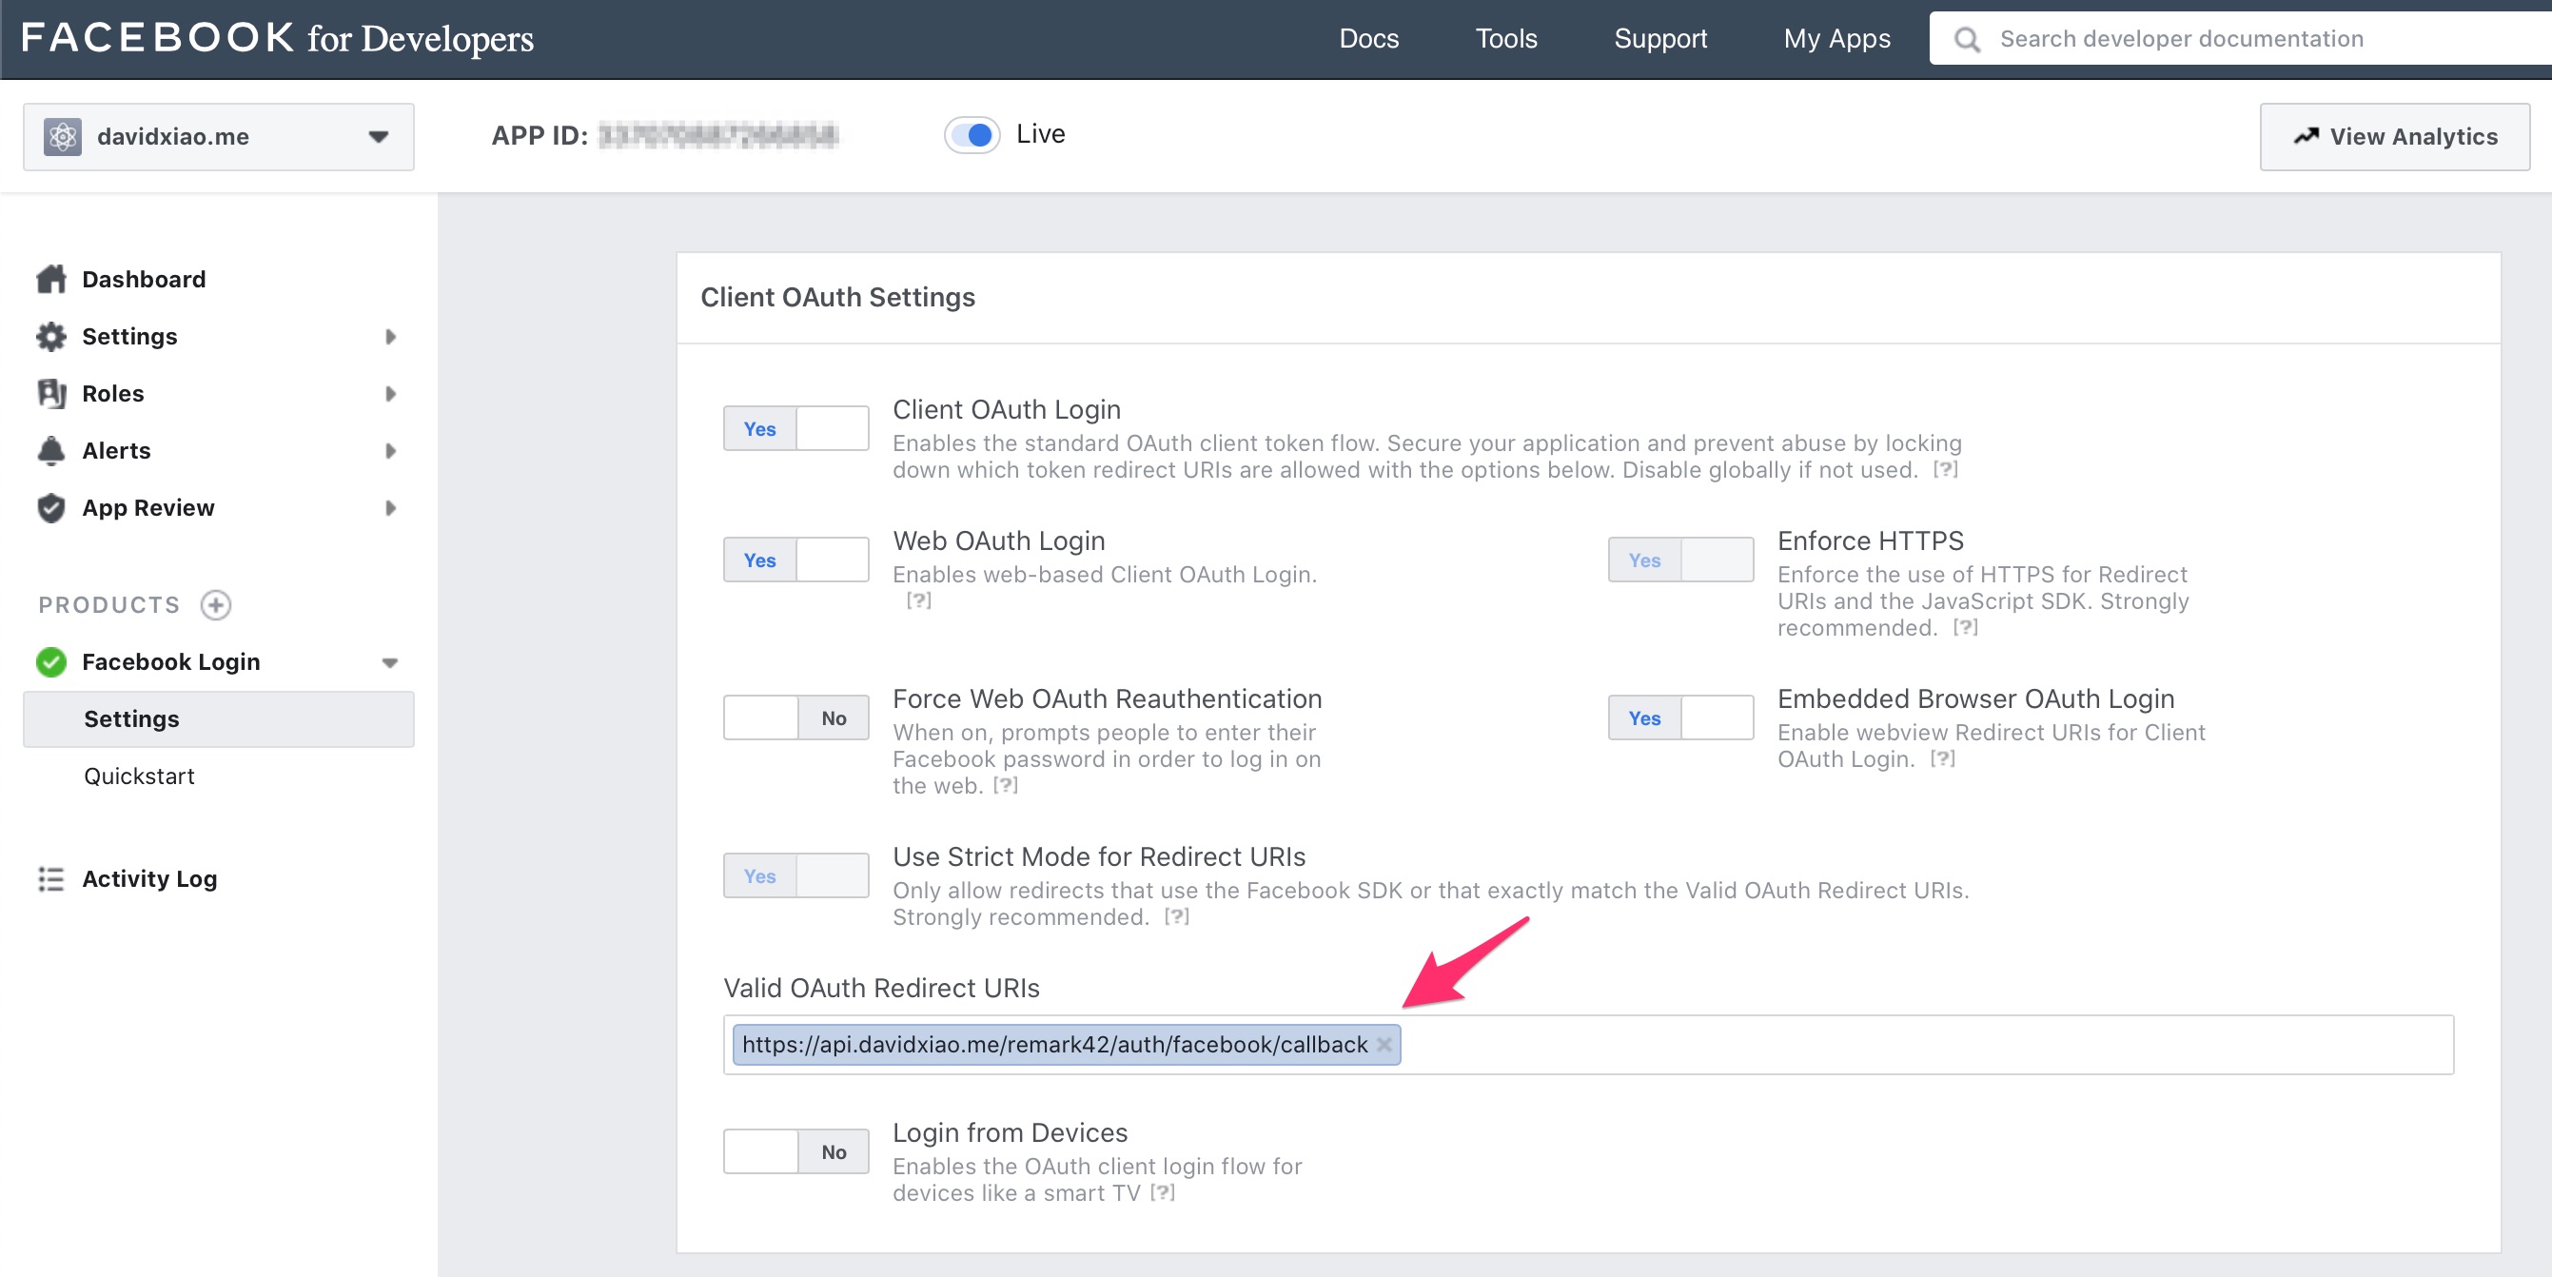This screenshot has height=1277, width=2552.
Task: Open help for Force Web OAuth Reauthentication
Action: tap(1005, 786)
